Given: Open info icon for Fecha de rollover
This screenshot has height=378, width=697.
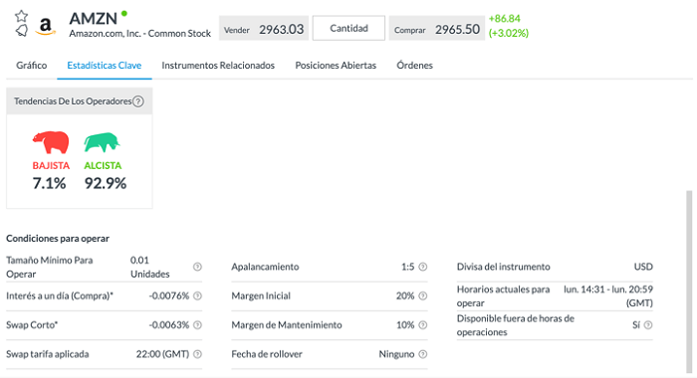Looking at the screenshot, I should click(x=423, y=354).
